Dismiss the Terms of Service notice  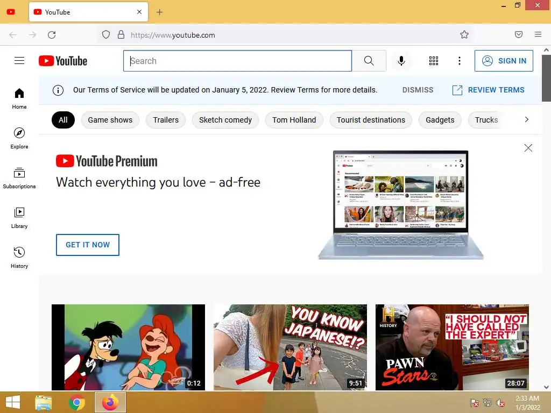click(418, 90)
